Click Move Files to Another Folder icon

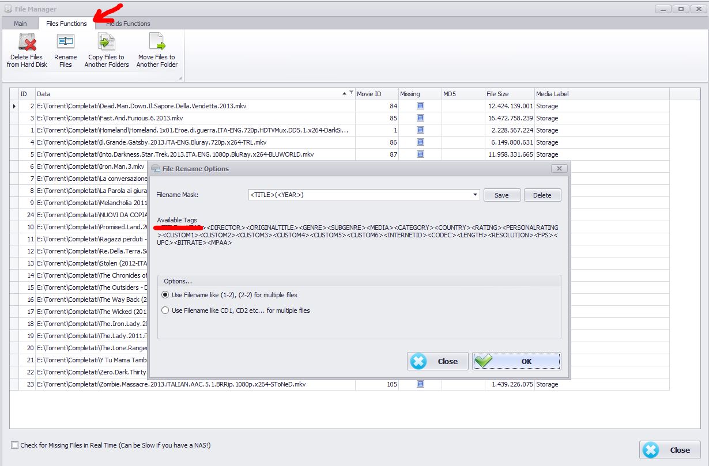[x=156, y=43]
